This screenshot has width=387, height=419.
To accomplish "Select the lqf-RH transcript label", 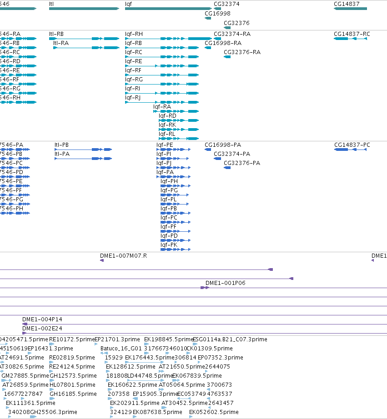I will 134,34.
